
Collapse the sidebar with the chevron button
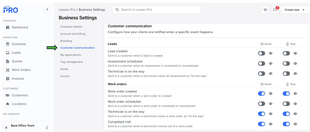pyautogui.click(x=48, y=9)
